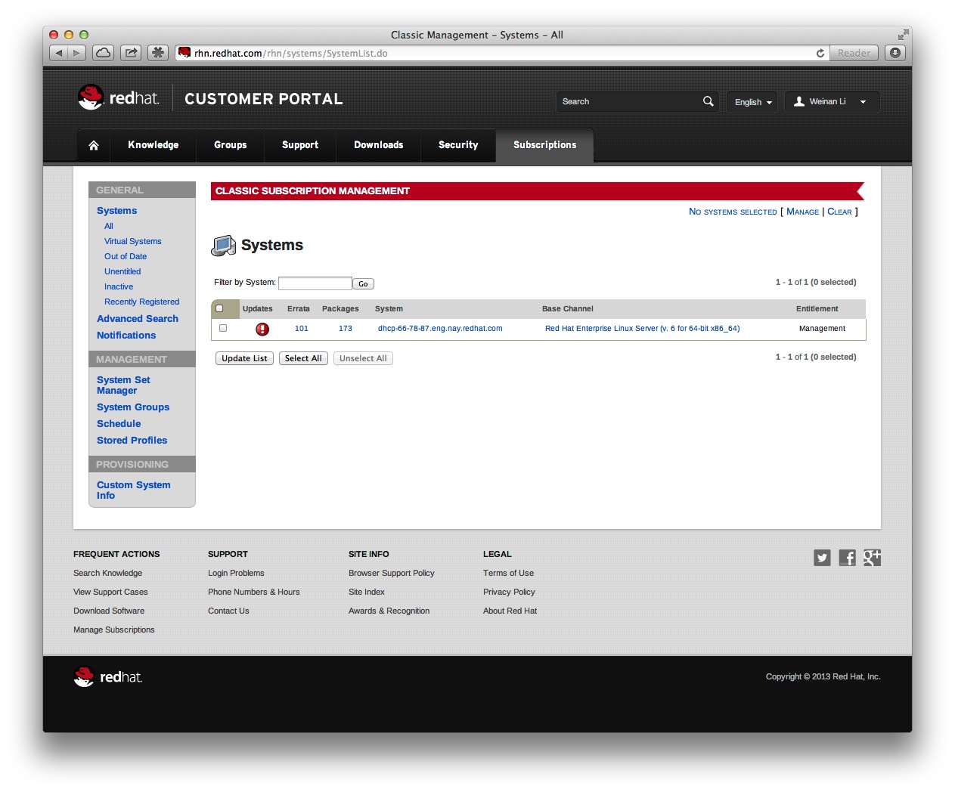Image resolution: width=955 pixels, height=792 pixels.
Task: Open the Groups tab
Action: (231, 145)
